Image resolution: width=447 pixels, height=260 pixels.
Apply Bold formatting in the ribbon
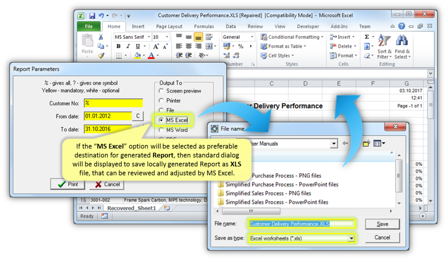(x=118, y=46)
